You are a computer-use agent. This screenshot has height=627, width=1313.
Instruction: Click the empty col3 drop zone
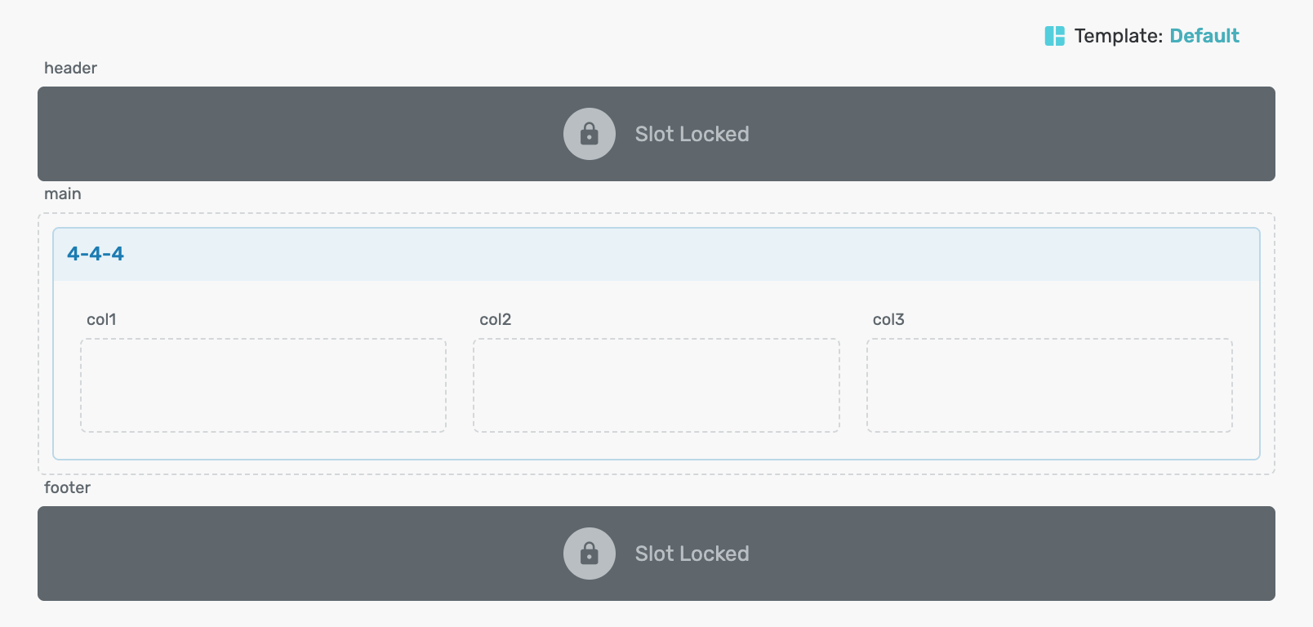(1049, 385)
